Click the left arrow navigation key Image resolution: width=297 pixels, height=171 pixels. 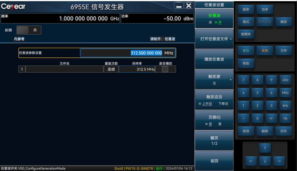[x=251, y=161]
